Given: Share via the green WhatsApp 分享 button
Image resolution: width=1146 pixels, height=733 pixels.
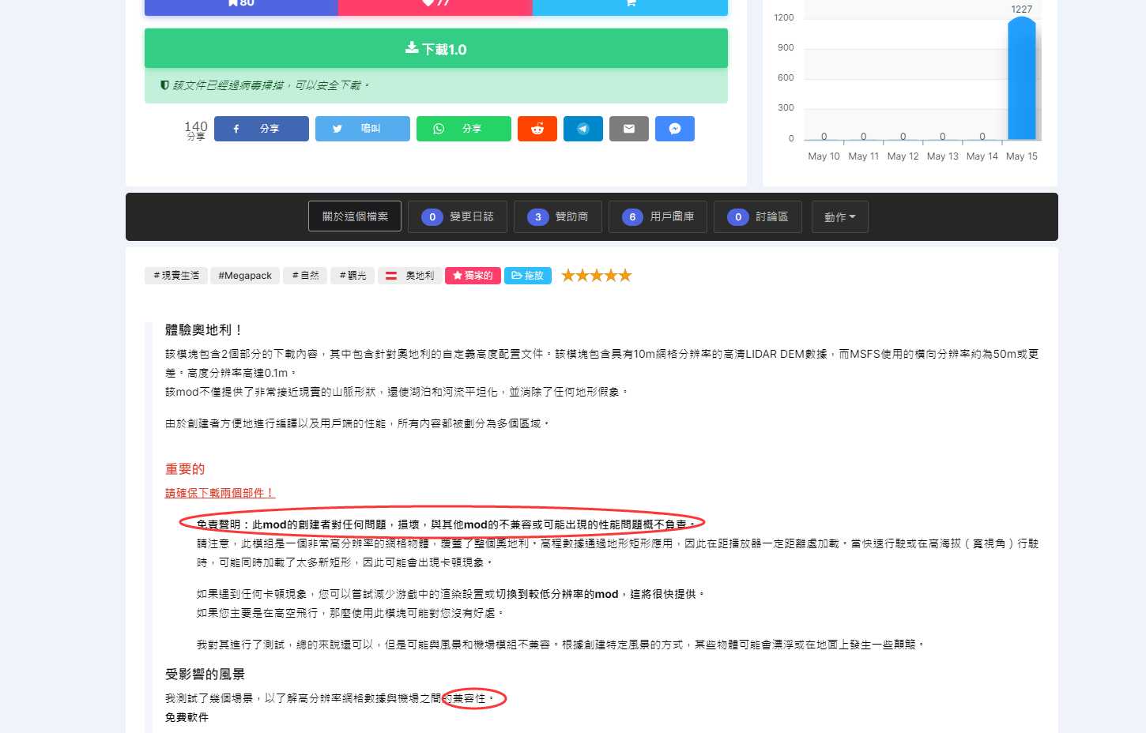Looking at the screenshot, I should [463, 129].
